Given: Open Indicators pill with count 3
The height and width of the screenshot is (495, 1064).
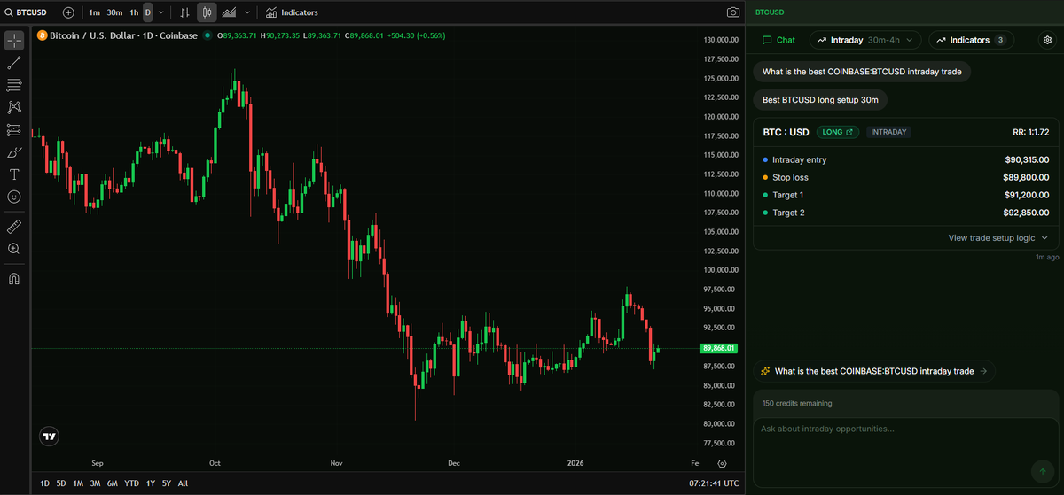Looking at the screenshot, I should click(x=971, y=40).
